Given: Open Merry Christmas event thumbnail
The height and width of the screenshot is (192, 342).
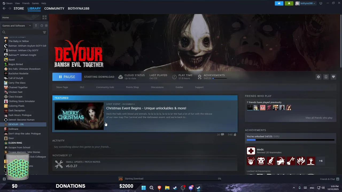Looking at the screenshot, I should (79, 116).
